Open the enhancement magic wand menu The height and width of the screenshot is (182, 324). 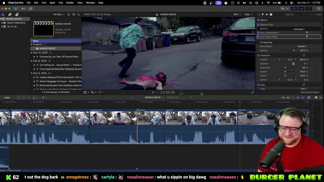93,92
